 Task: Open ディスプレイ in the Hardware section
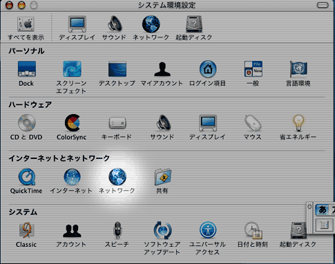pos(208,123)
